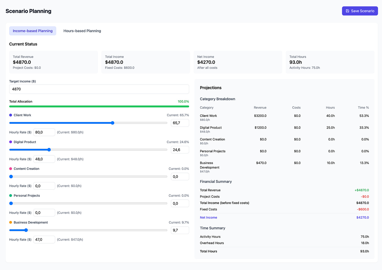Select the Target Income input field
The image size is (382, 270).
pos(99,89)
